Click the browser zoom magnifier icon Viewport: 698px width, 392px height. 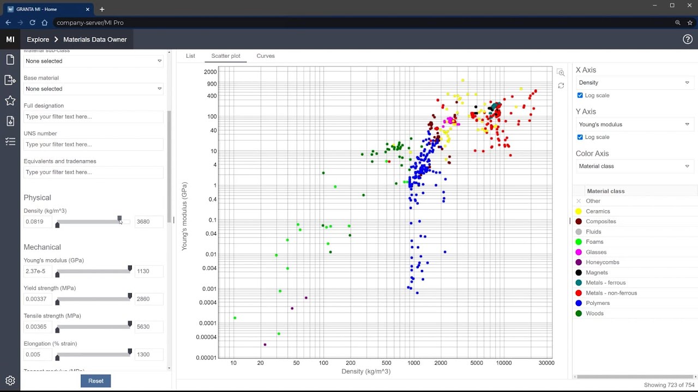click(678, 22)
